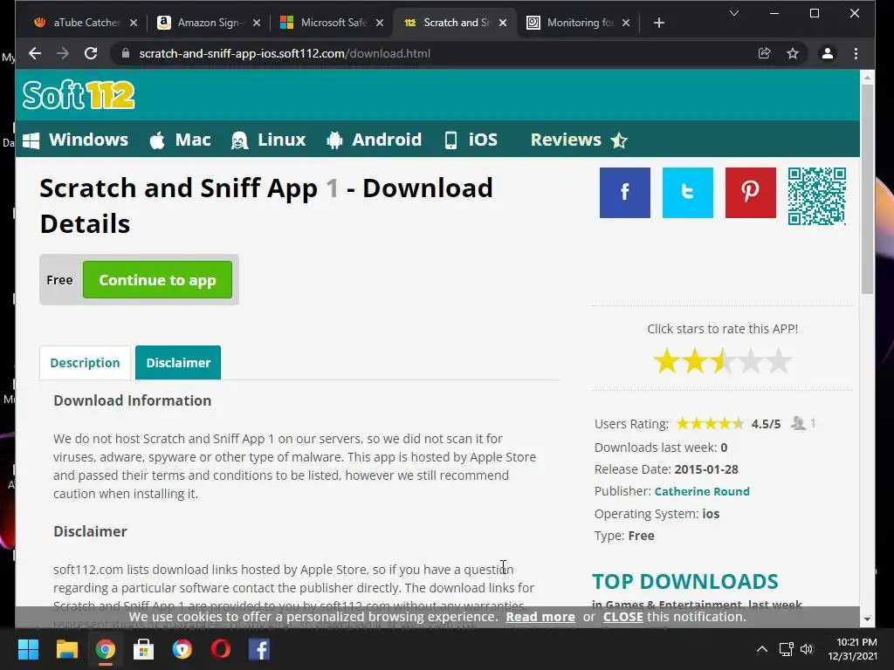Click the page vertical scrollbar thumb

(867, 189)
